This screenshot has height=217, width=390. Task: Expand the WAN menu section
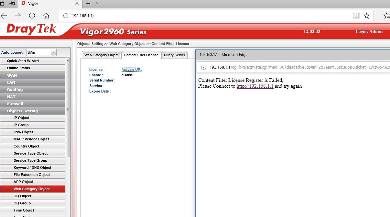(x=32, y=75)
